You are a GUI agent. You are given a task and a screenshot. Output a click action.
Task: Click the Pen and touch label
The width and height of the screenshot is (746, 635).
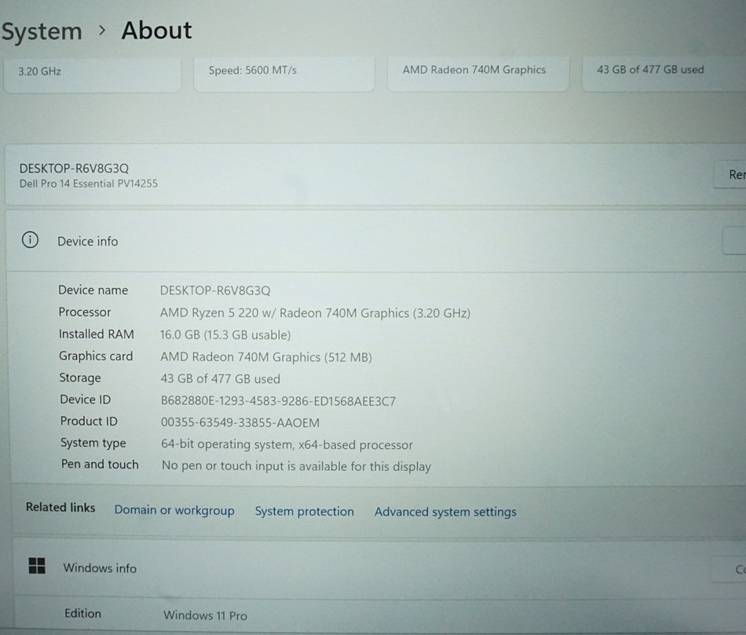click(x=100, y=464)
